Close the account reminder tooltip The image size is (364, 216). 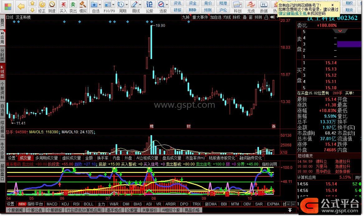[333, 5]
